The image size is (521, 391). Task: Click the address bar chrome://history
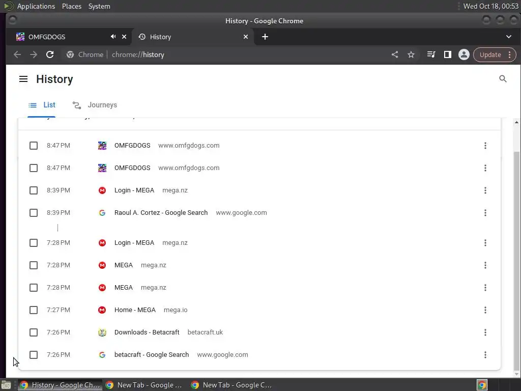[138, 54]
